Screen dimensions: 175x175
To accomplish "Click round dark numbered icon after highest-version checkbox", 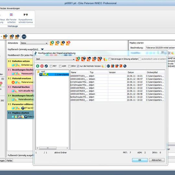I will click(108, 66).
